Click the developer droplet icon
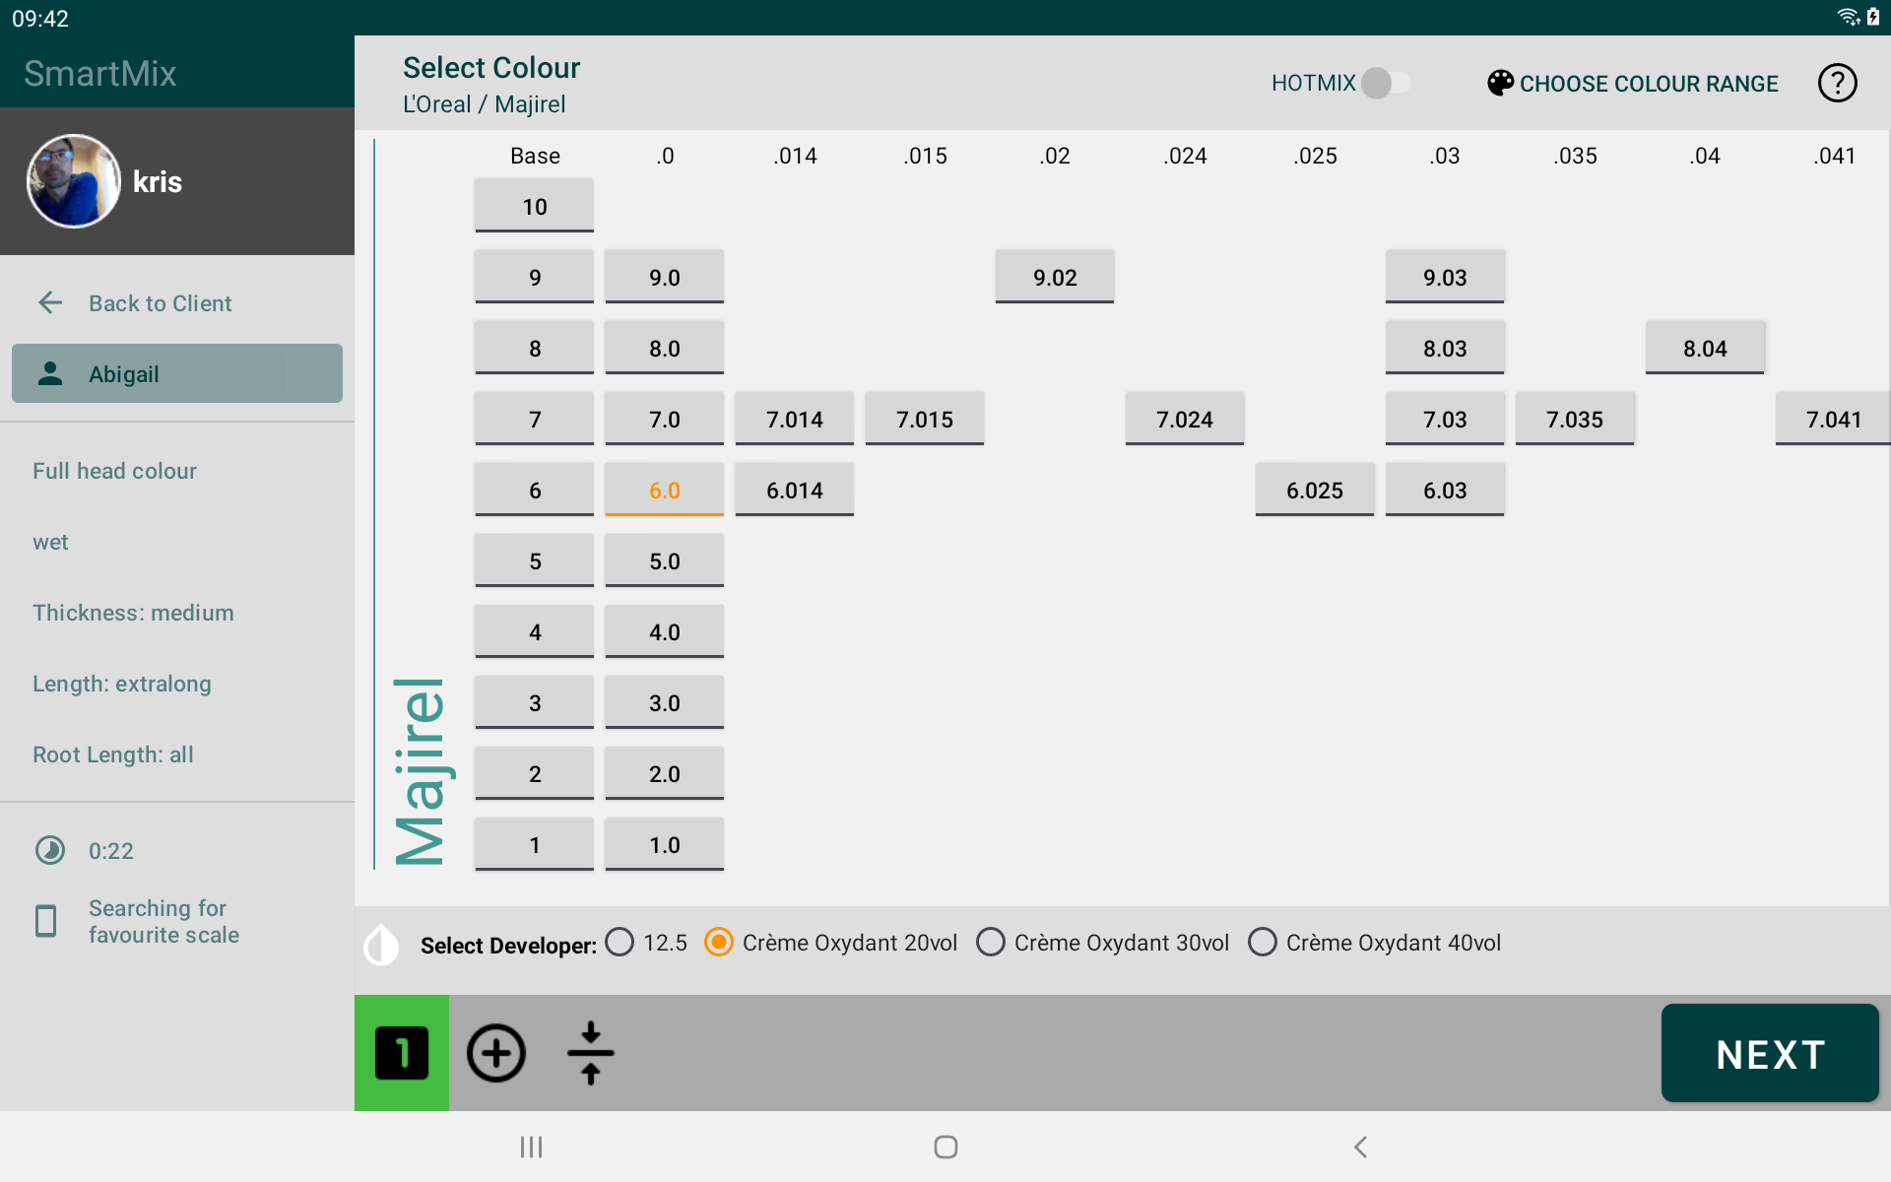 coord(382,945)
